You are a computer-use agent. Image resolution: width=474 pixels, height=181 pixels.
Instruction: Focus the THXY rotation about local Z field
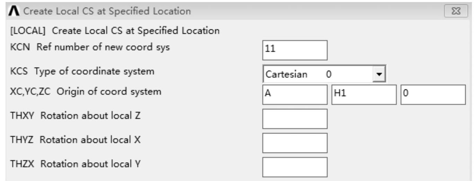pos(295,119)
